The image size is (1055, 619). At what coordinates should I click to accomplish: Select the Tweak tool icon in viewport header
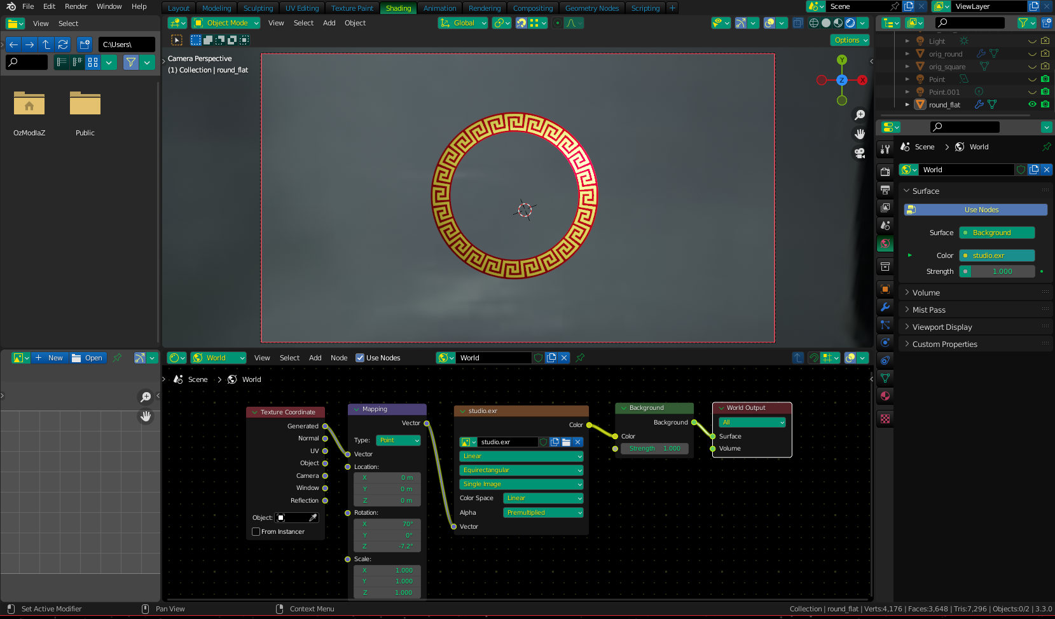[x=177, y=40]
